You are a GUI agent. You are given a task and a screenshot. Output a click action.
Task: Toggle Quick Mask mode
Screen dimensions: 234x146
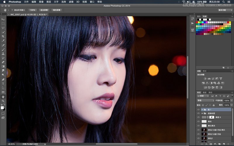coord(3,114)
